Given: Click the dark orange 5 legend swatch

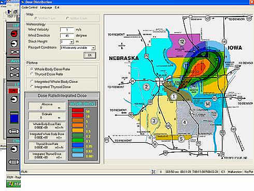Looking at the screenshot, I should 78,121.
